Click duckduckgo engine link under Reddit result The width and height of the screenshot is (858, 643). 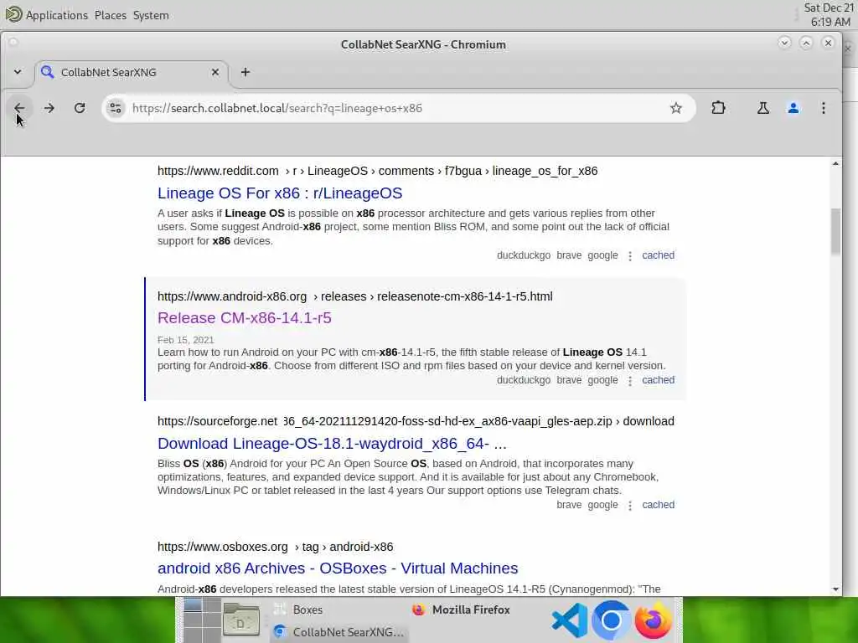click(523, 255)
